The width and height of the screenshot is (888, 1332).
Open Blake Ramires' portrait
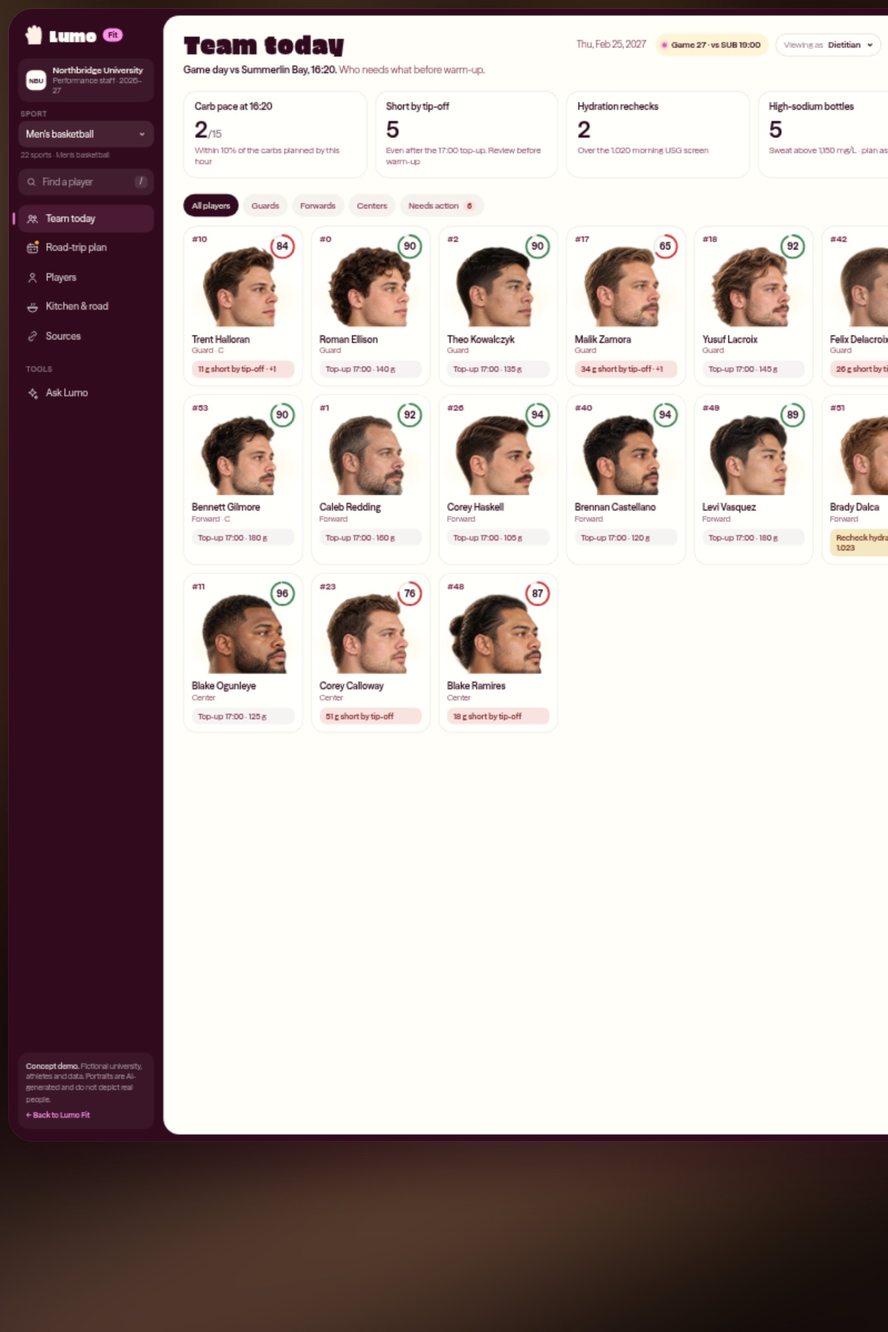coord(495,633)
